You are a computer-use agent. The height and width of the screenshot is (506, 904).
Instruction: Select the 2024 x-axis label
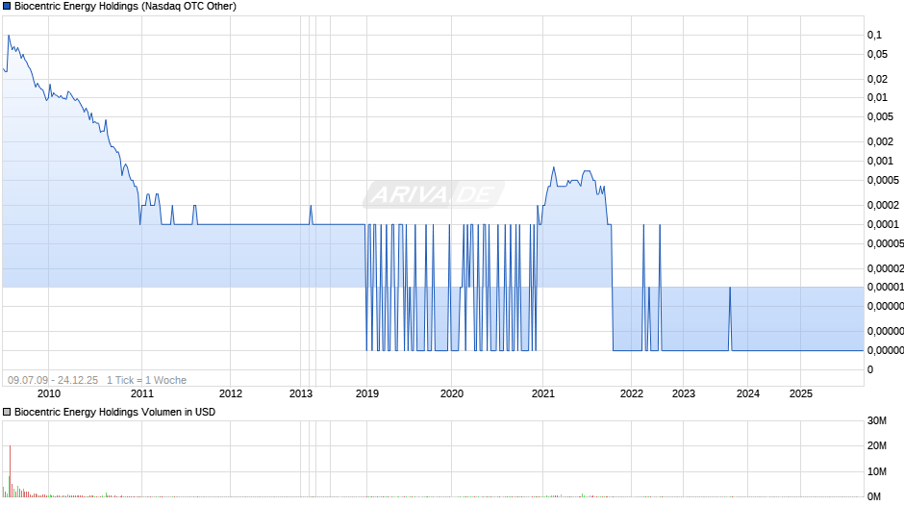tap(748, 393)
